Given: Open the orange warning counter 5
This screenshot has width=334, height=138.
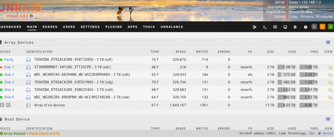Looking at the screenshot, I should (322, 27).
